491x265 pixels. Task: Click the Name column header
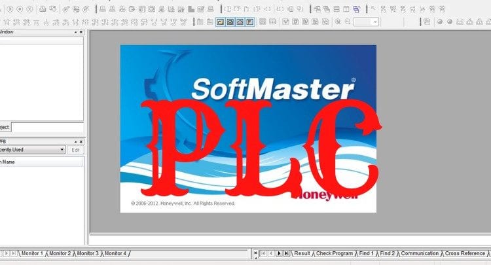[x=42, y=162]
